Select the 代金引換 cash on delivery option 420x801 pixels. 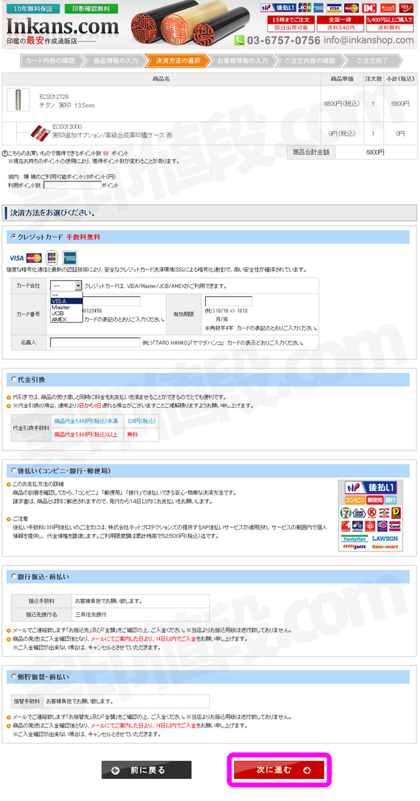click(13, 379)
